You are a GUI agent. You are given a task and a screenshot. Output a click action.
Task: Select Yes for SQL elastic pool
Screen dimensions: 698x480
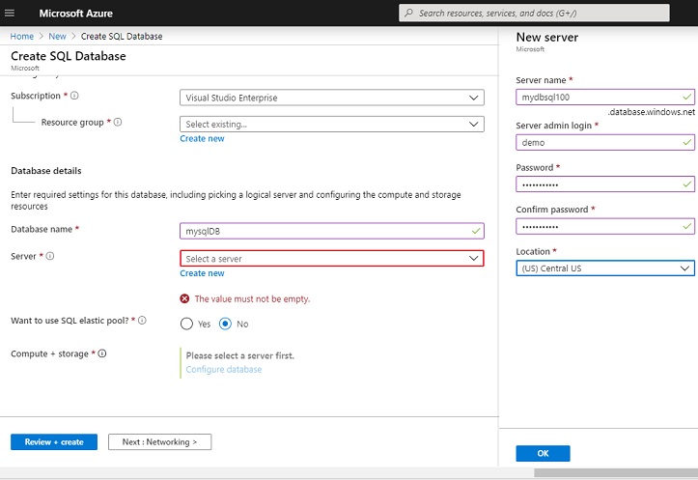[186, 324]
